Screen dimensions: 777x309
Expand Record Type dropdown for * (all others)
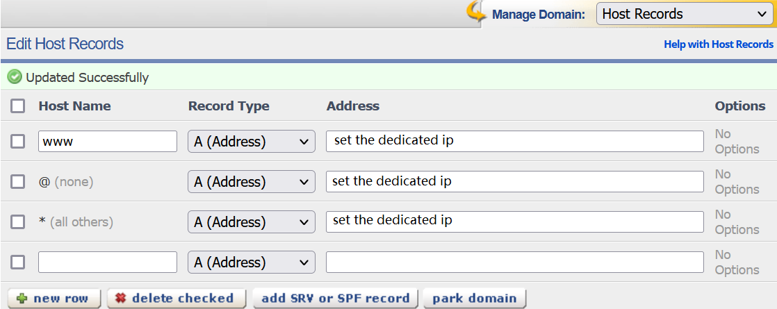pyautogui.click(x=251, y=222)
